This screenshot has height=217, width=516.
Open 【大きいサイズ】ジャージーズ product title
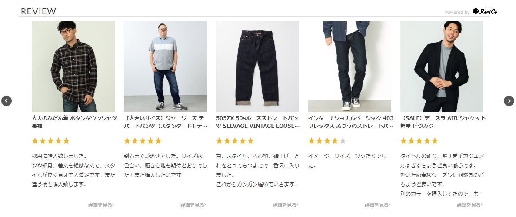[x=166, y=122]
